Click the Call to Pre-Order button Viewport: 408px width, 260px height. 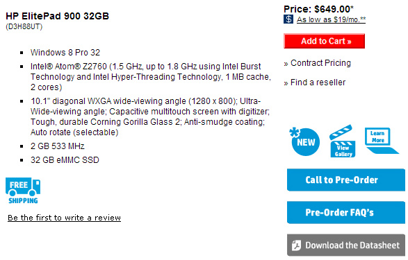[346, 180]
